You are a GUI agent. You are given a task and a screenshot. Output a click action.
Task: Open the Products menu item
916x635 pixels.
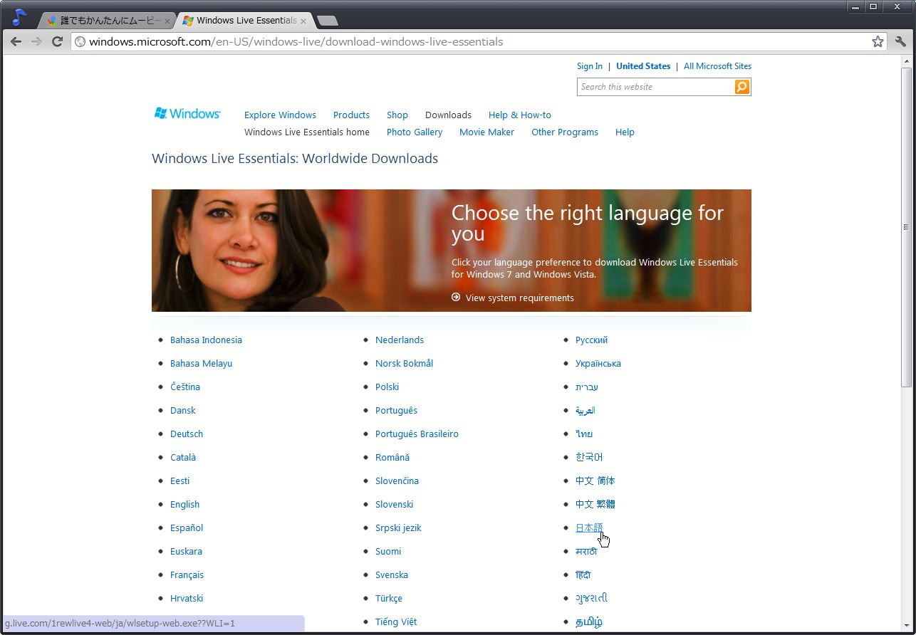(x=351, y=115)
